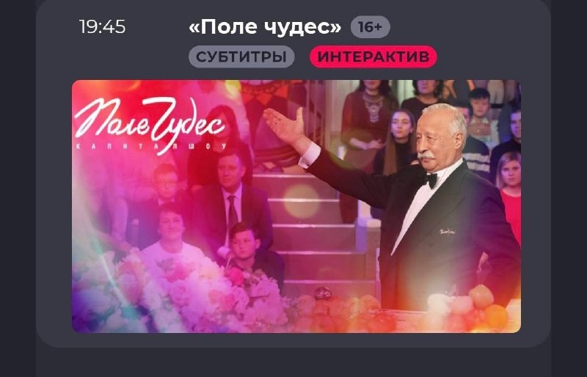Screen dimensions: 587x377
Task: Select the pink ИНТЕРАКТИВ tag
Action: point(373,57)
